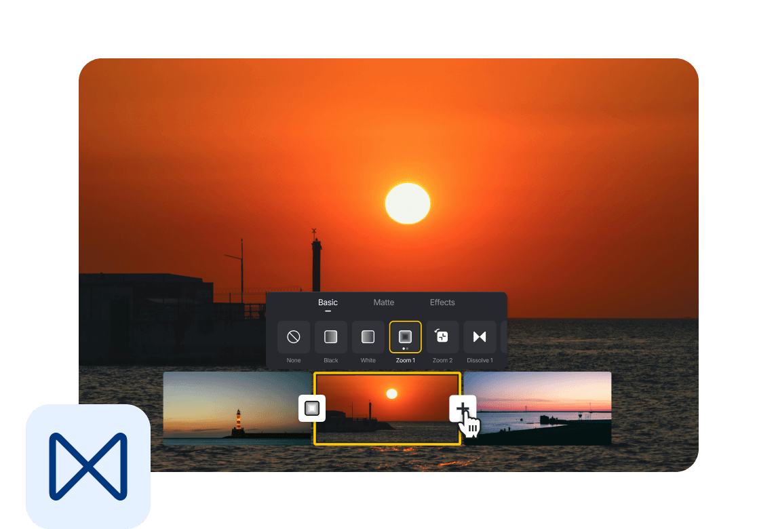The image size is (776, 529).
Task: Pick the Zoom 2 transition
Action: pyautogui.click(x=442, y=337)
